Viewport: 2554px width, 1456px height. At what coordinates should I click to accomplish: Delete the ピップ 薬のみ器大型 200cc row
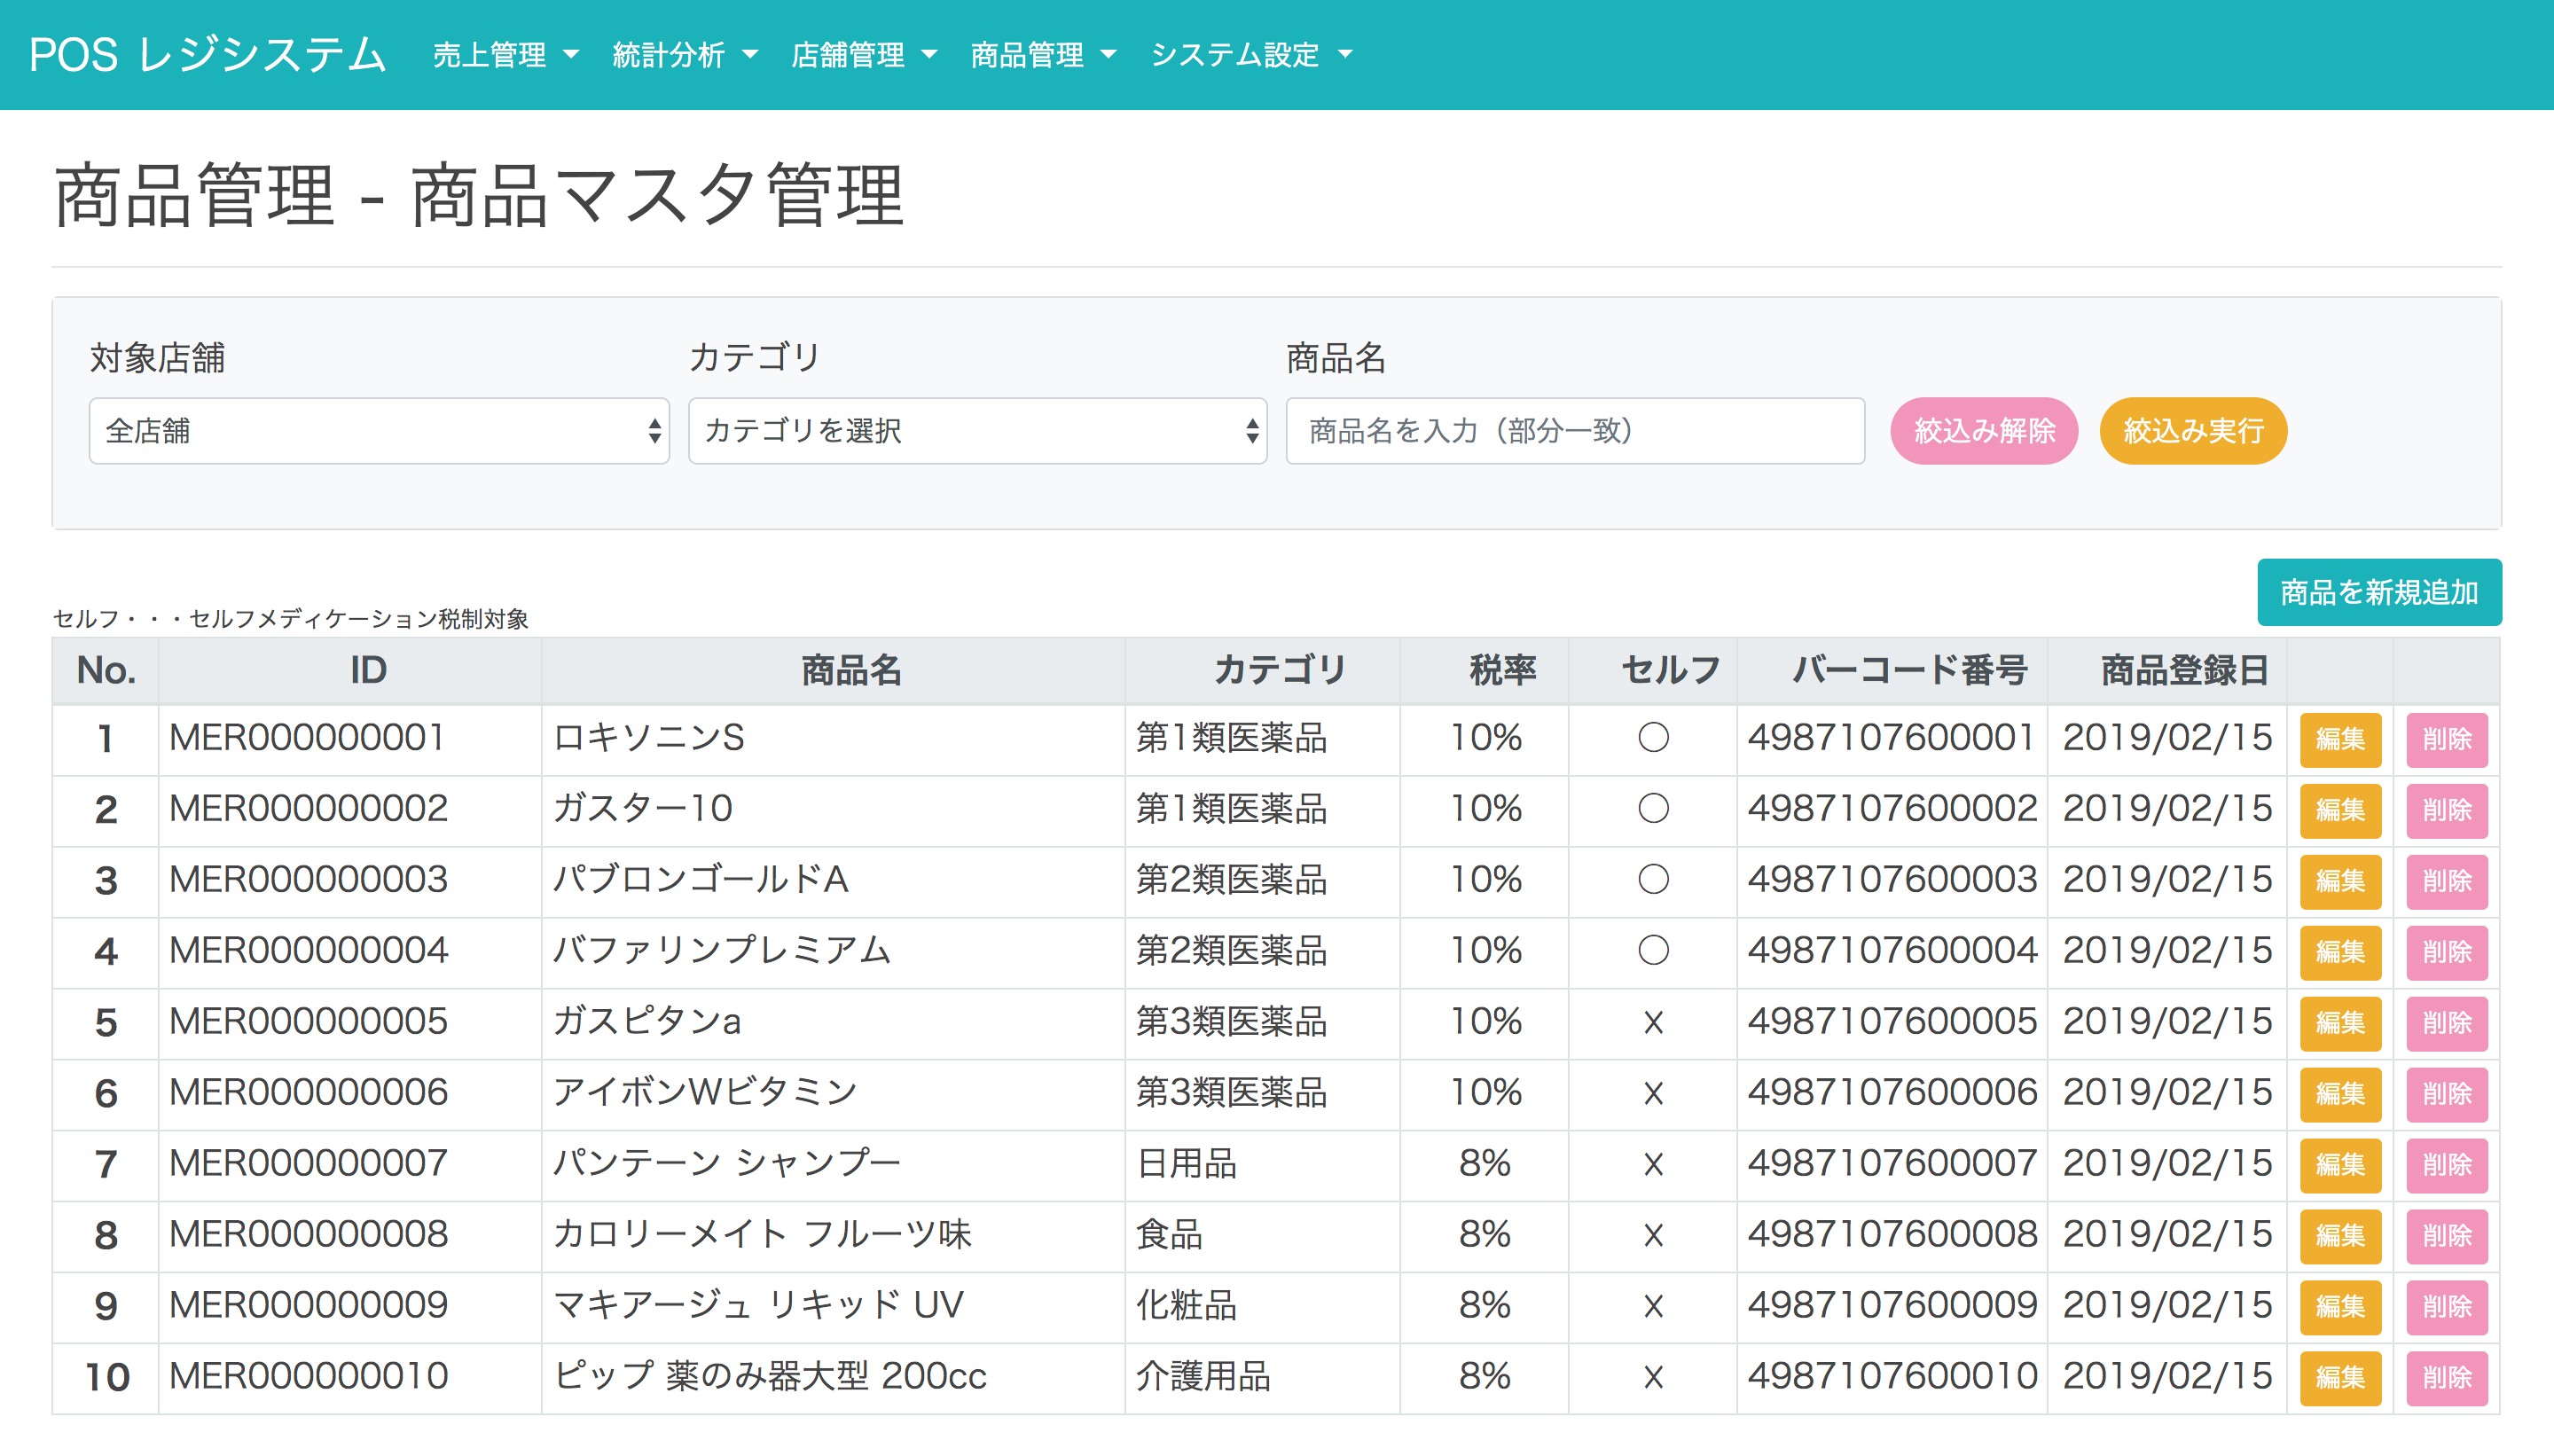pyautogui.click(x=2446, y=1378)
